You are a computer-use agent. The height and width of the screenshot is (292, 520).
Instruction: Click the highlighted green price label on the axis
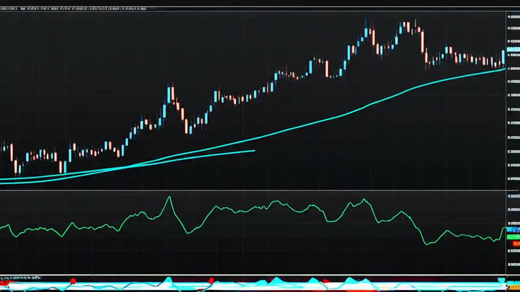(513, 237)
